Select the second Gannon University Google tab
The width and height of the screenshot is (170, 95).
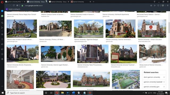pyautogui.click(x=37, y=2)
